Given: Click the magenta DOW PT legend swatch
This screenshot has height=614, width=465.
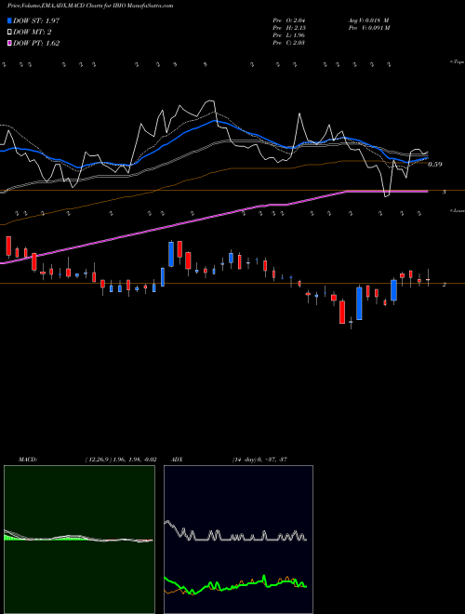Looking at the screenshot, I should [x=9, y=44].
